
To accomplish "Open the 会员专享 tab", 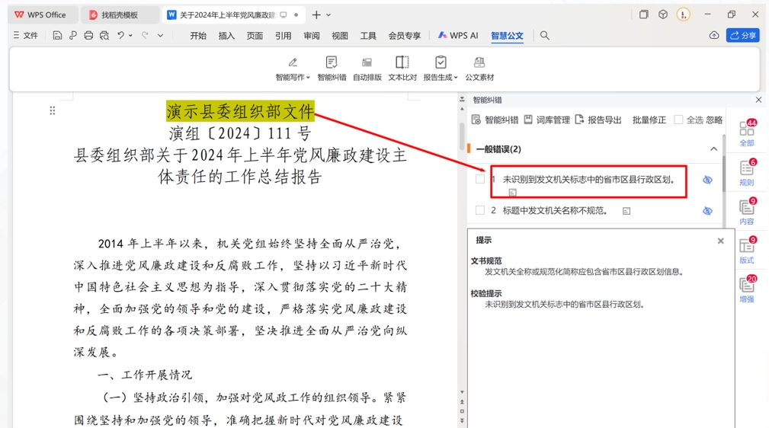I will pyautogui.click(x=405, y=35).
